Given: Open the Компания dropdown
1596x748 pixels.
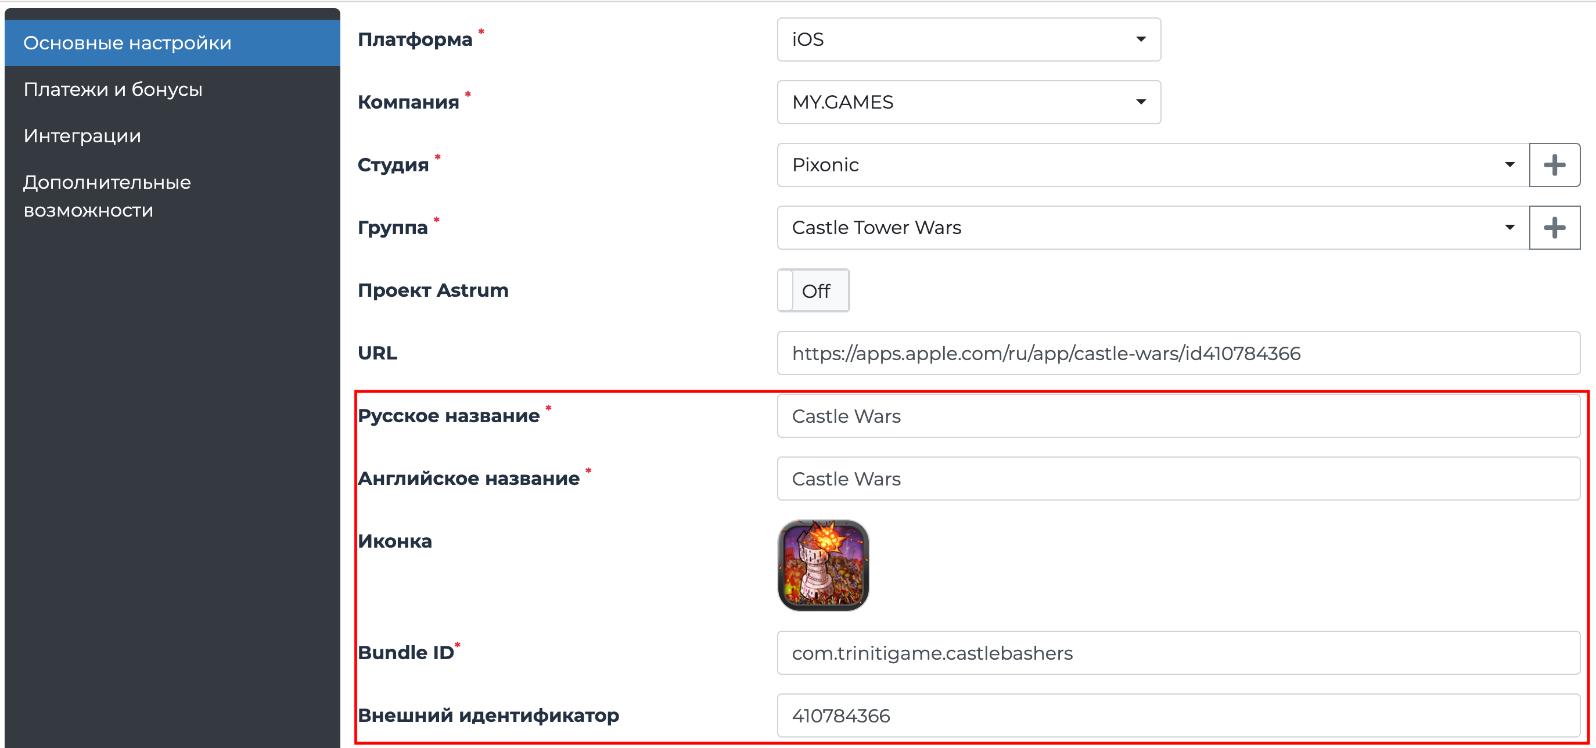Looking at the screenshot, I should (x=968, y=102).
